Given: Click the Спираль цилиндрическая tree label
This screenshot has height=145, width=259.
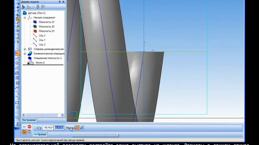Looking at the screenshot, I should tap(49, 49).
